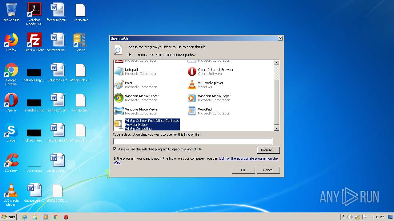Select islandbay.jpg desktop file

coord(34,104)
